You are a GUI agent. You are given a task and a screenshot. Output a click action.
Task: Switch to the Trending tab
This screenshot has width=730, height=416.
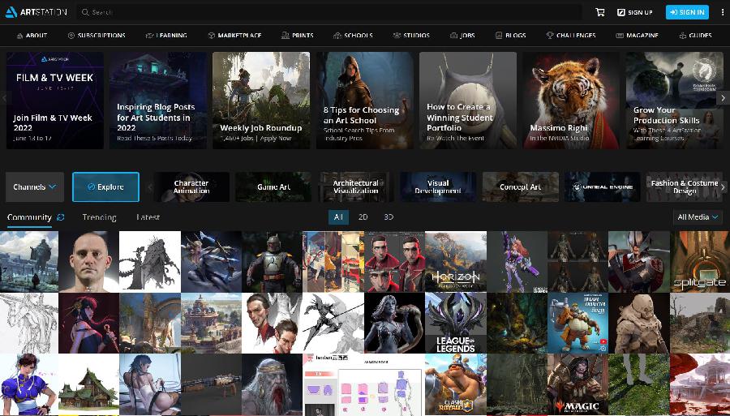pyautogui.click(x=99, y=217)
